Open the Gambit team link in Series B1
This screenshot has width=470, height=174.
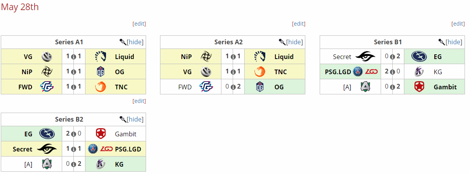[x=445, y=87]
